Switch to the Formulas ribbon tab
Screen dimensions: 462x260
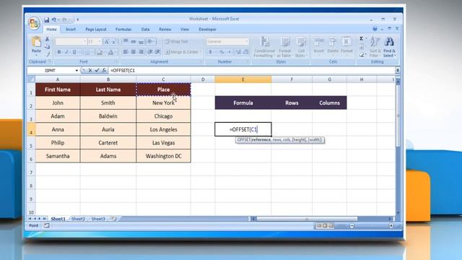[123, 30]
